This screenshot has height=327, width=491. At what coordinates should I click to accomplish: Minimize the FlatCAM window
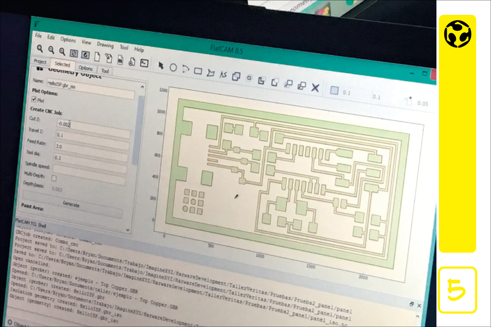tap(412, 73)
